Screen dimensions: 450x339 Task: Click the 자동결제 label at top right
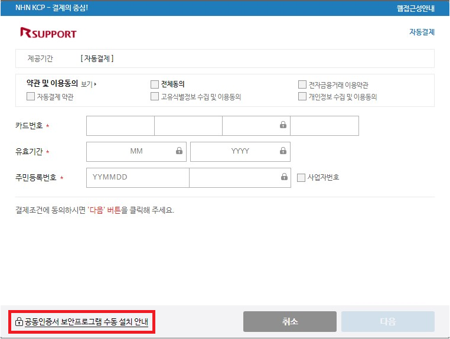pos(422,32)
